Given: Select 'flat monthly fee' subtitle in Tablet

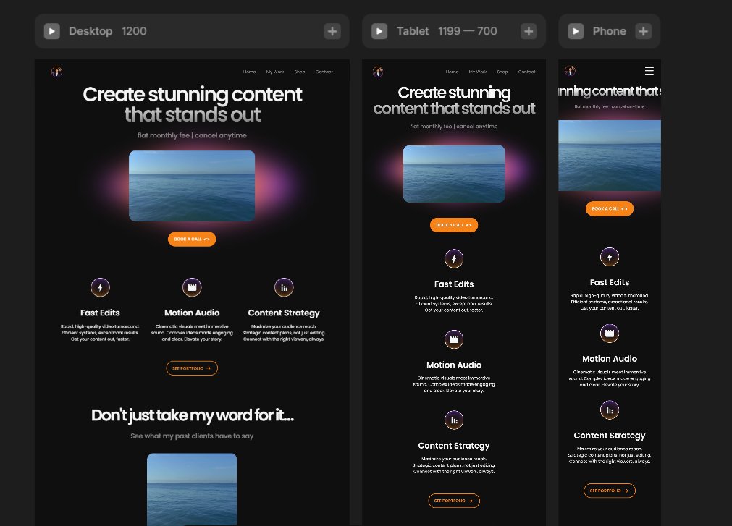Looking at the screenshot, I should coord(454,127).
